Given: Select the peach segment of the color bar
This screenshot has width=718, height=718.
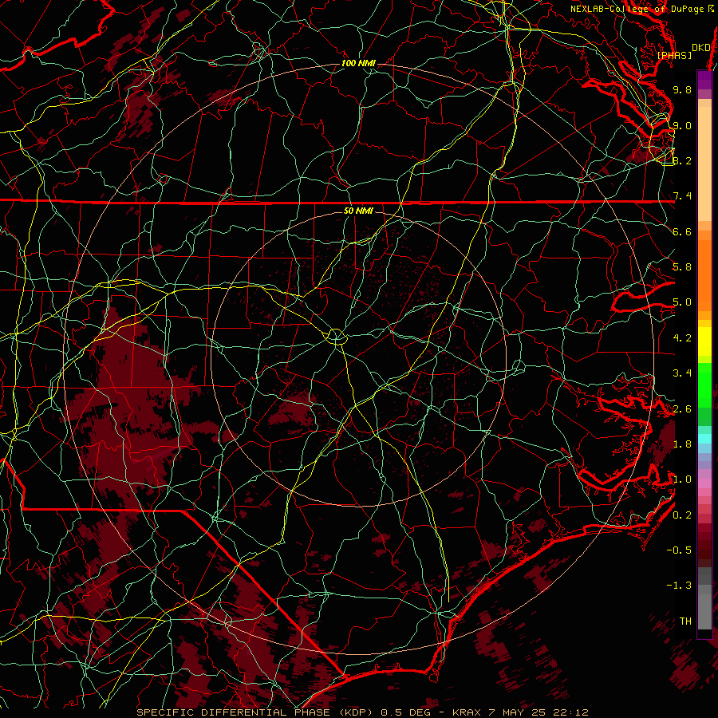Looking at the screenshot, I should tap(704, 160).
